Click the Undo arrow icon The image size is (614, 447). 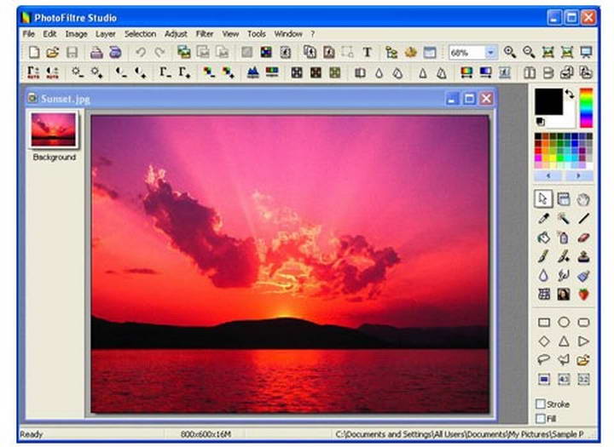click(141, 53)
